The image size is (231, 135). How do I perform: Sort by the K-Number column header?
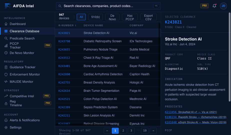pyautogui.click(x=67, y=25)
